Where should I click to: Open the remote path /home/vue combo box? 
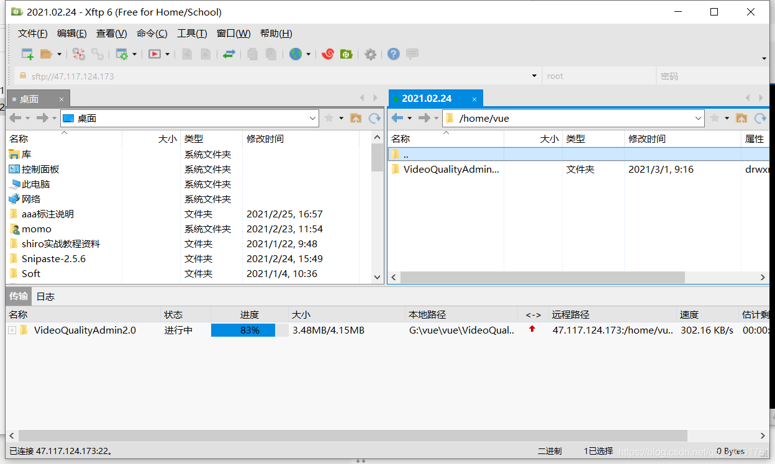click(574, 118)
